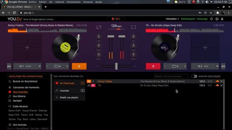Click Añadir una playlist
232x130 pixels.
[69, 97]
